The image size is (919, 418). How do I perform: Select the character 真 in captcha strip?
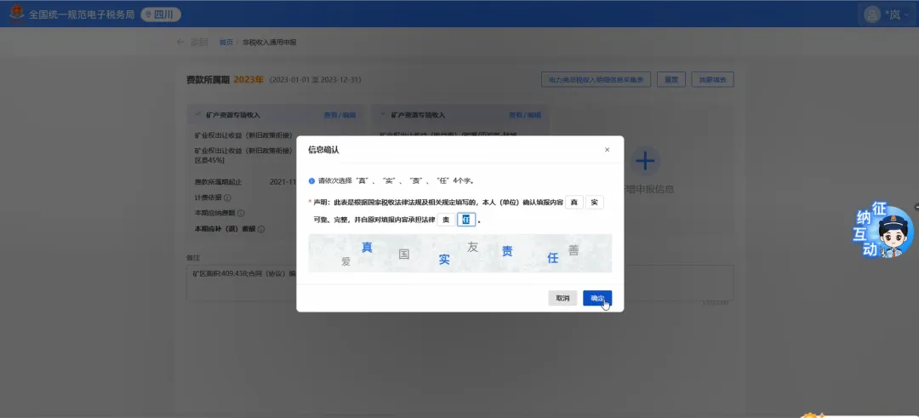368,248
